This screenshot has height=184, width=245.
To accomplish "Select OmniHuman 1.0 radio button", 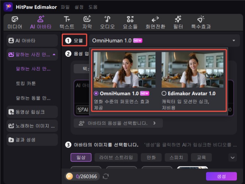I will tap(96, 93).
